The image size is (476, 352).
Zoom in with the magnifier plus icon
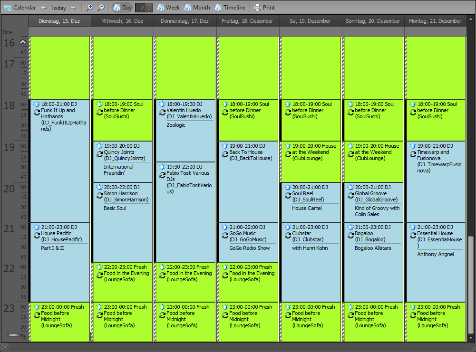(89, 8)
